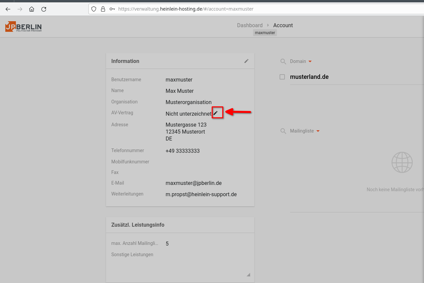The width and height of the screenshot is (424, 283).
Task: Navigate to Dashboard via breadcrumb
Action: [250, 25]
